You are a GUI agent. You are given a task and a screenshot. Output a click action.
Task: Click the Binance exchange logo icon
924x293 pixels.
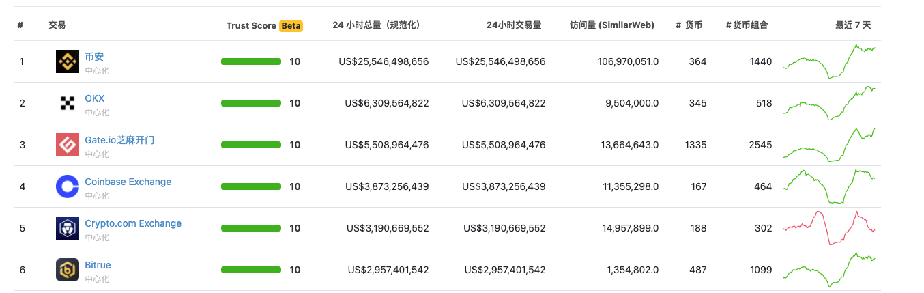[x=68, y=61]
